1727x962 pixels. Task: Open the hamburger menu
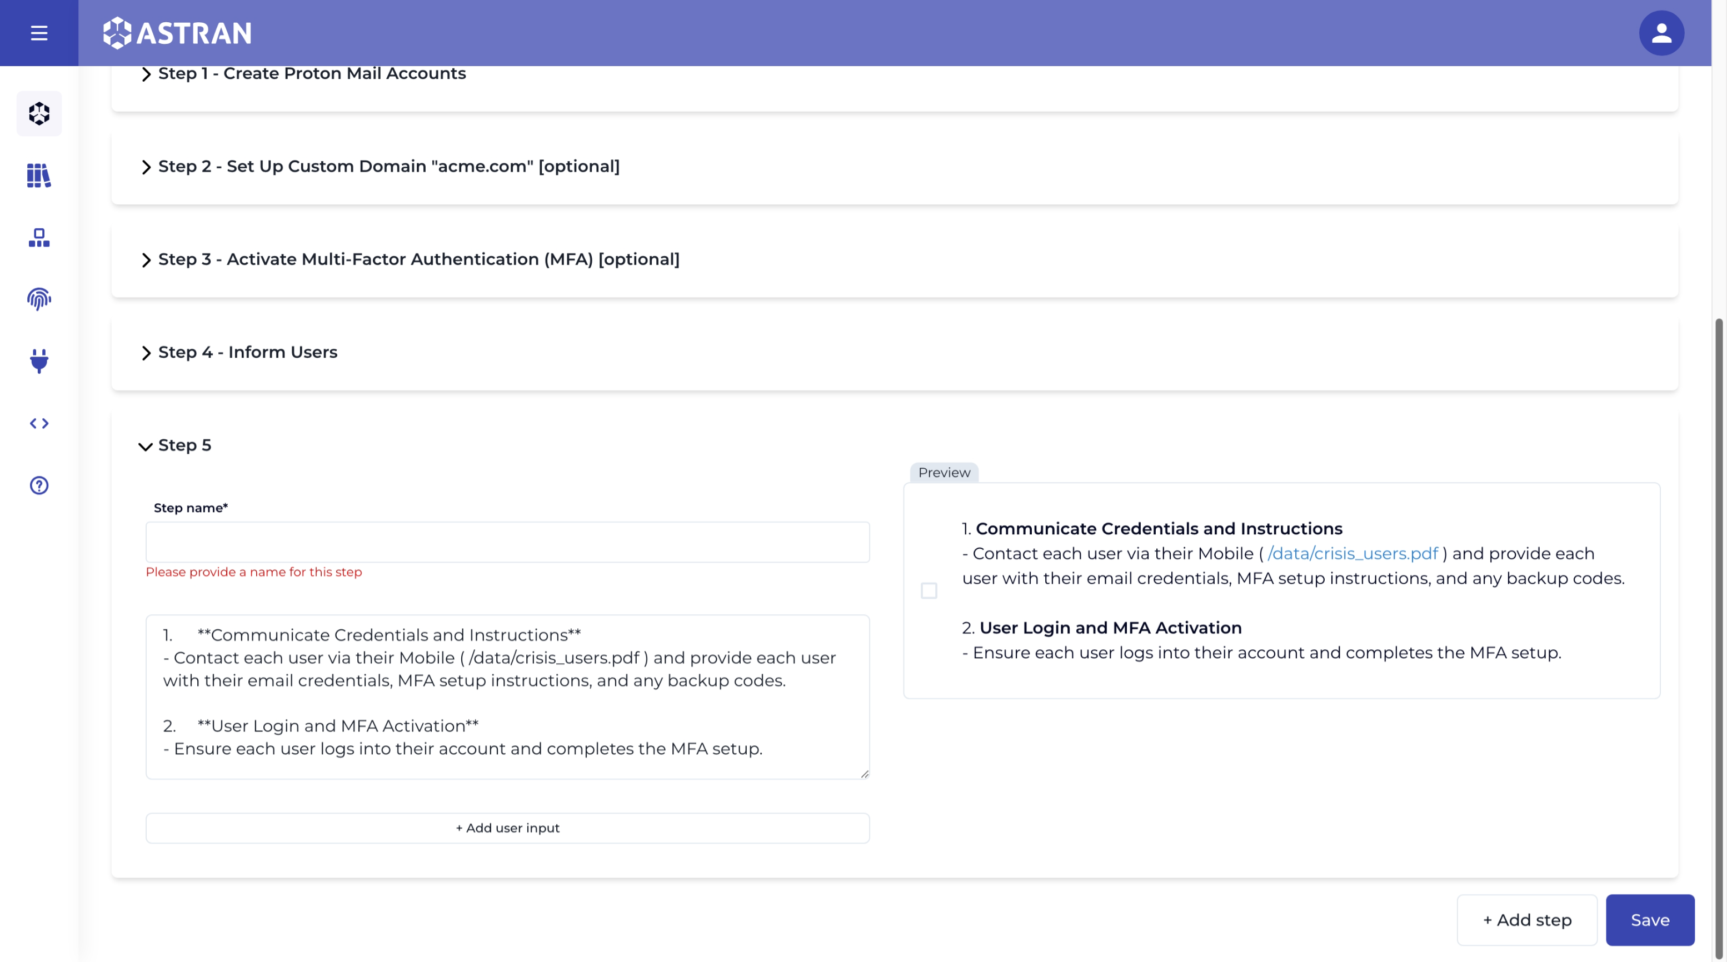click(39, 33)
